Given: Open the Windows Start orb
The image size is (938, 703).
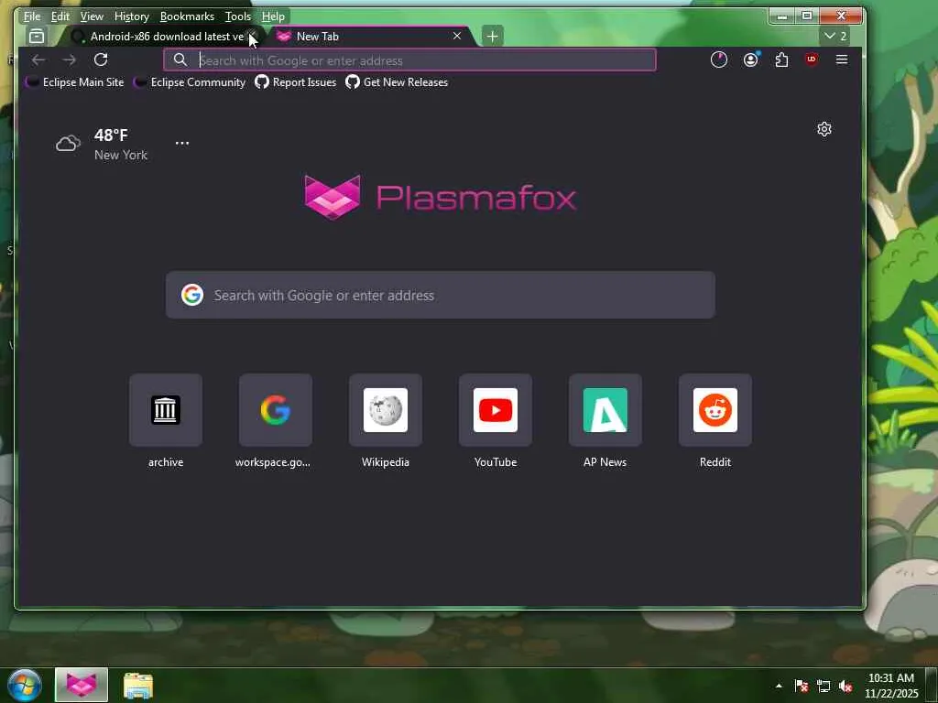Looking at the screenshot, I should click(24, 685).
